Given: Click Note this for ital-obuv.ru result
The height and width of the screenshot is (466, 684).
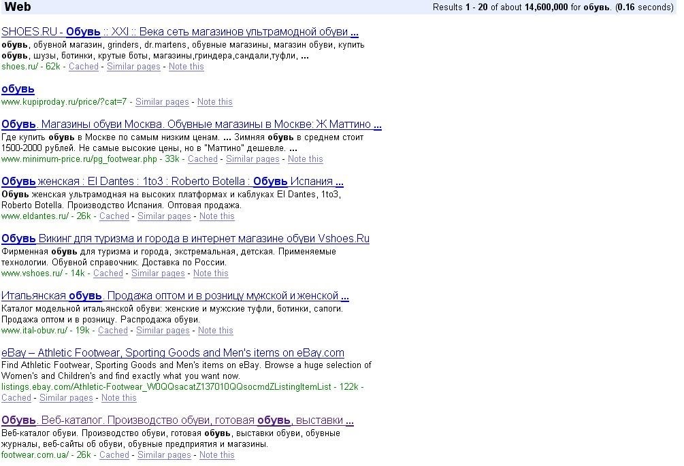Looking at the screenshot, I should point(216,330).
